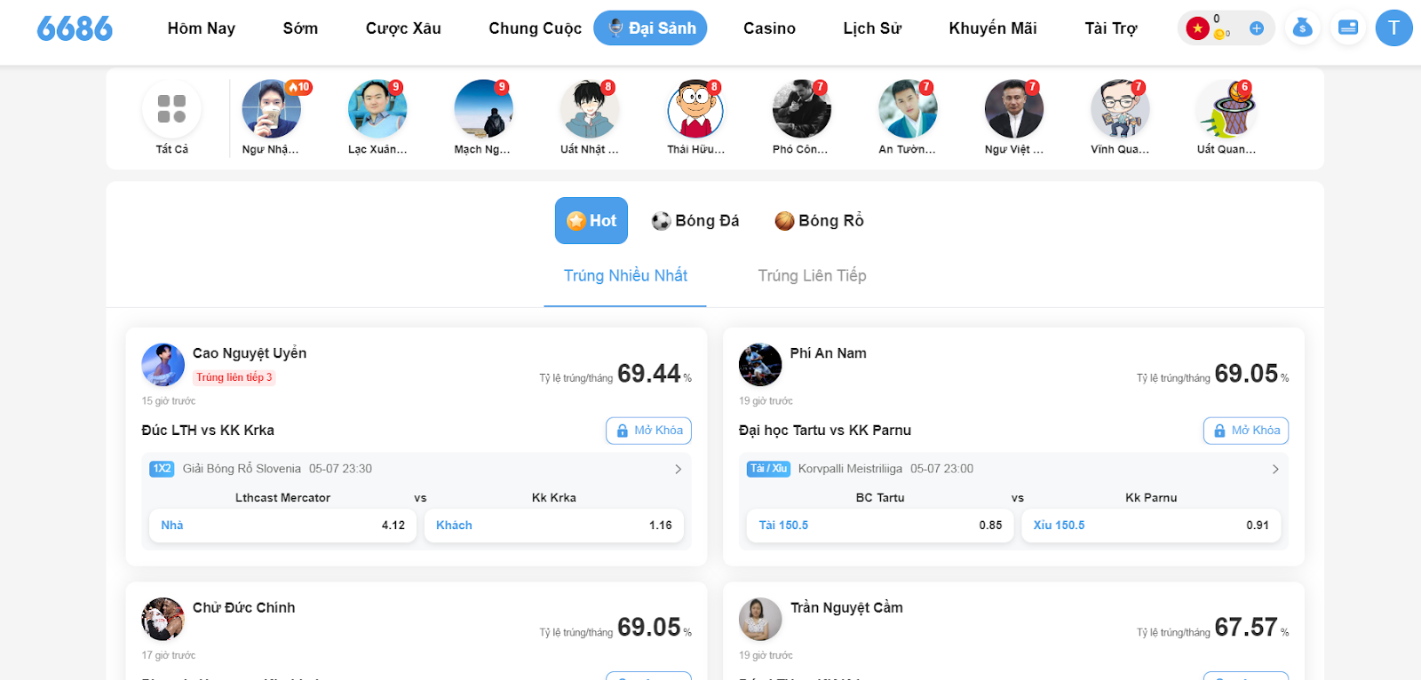The width and height of the screenshot is (1421, 680).
Task: Click the 6686 site logo
Action: (75, 28)
